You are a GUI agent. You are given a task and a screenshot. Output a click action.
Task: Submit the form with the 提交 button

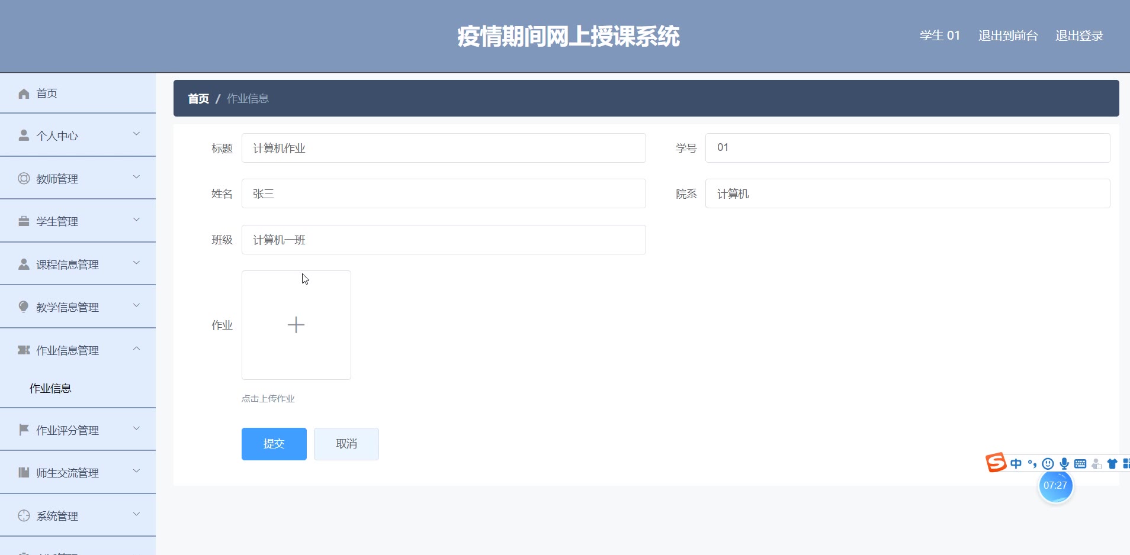pyautogui.click(x=274, y=444)
